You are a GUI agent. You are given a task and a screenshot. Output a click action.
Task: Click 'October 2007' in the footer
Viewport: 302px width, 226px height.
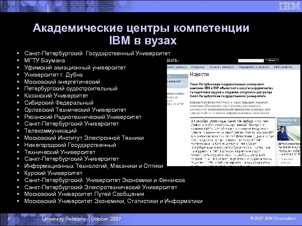click(x=106, y=219)
